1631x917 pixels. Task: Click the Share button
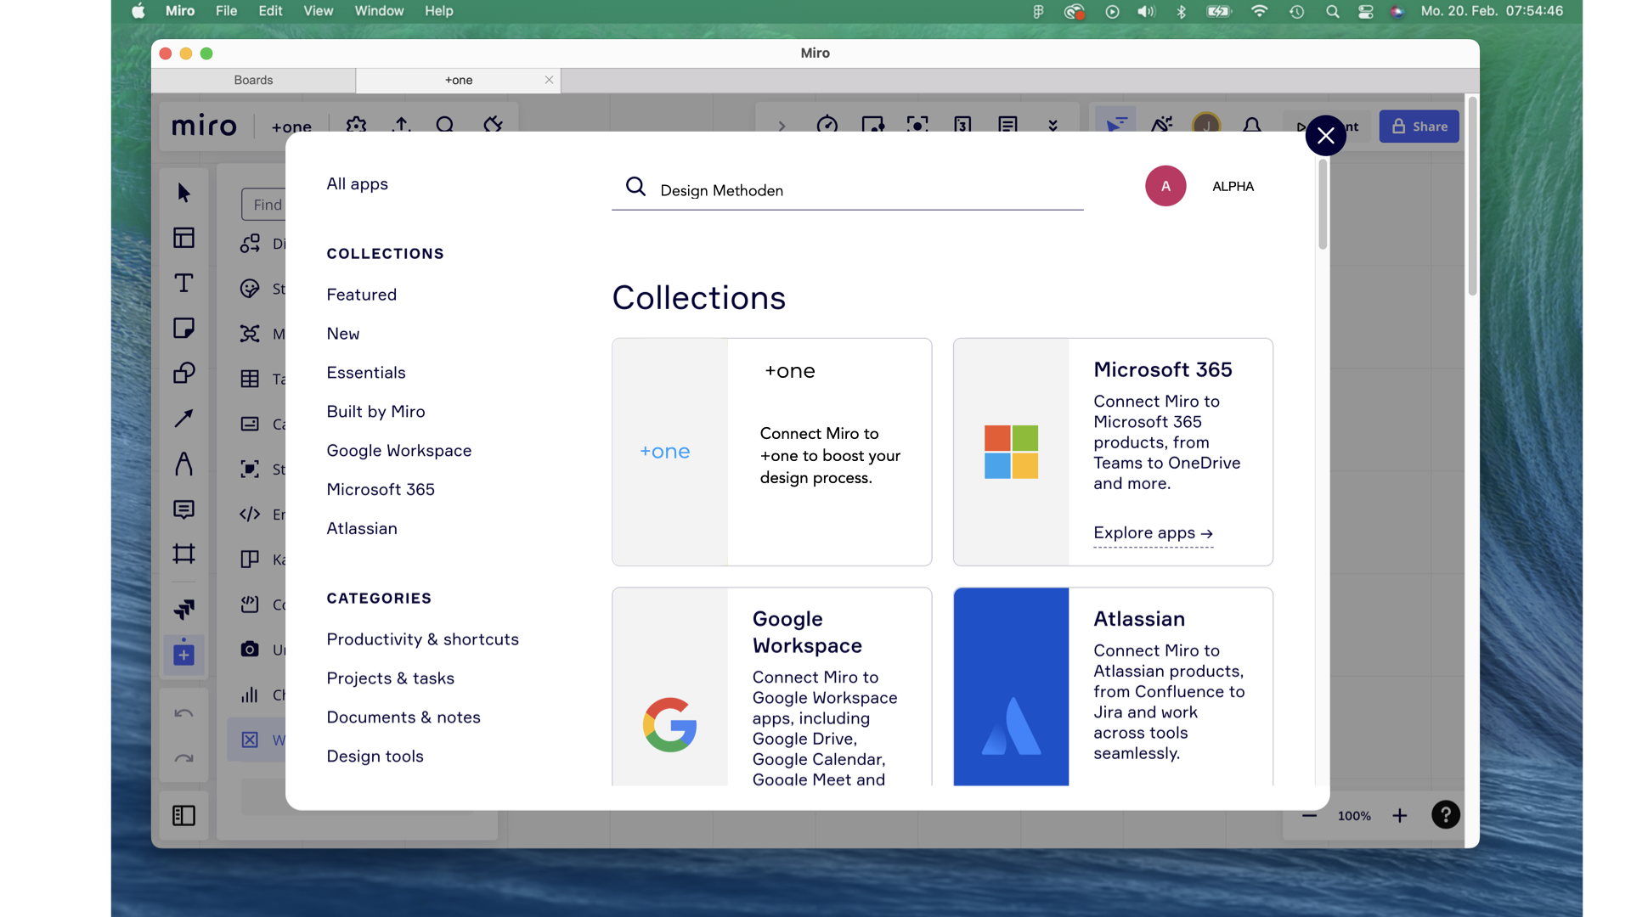(1419, 126)
